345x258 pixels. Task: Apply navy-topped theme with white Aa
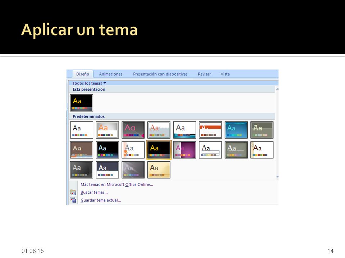point(107,170)
